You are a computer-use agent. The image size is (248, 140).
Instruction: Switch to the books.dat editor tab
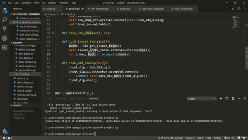125,9
